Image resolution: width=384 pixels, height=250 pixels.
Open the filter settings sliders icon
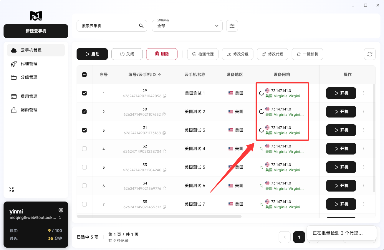232,26
